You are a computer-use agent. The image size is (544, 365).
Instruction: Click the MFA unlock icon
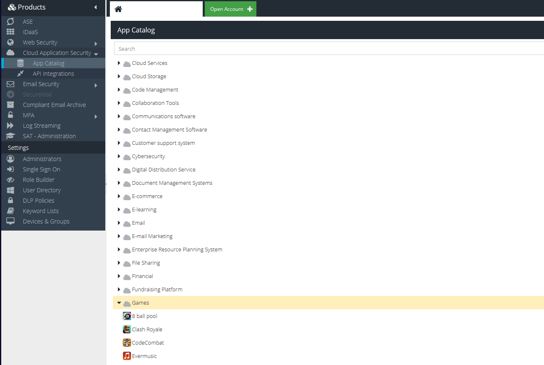10,115
